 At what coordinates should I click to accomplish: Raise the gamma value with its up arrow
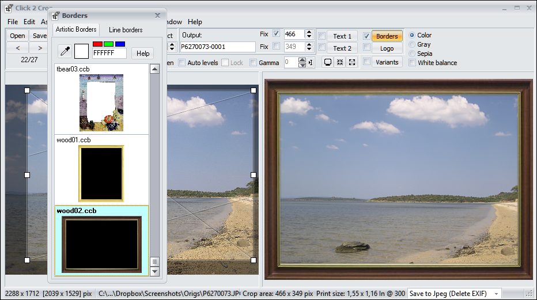click(x=302, y=60)
